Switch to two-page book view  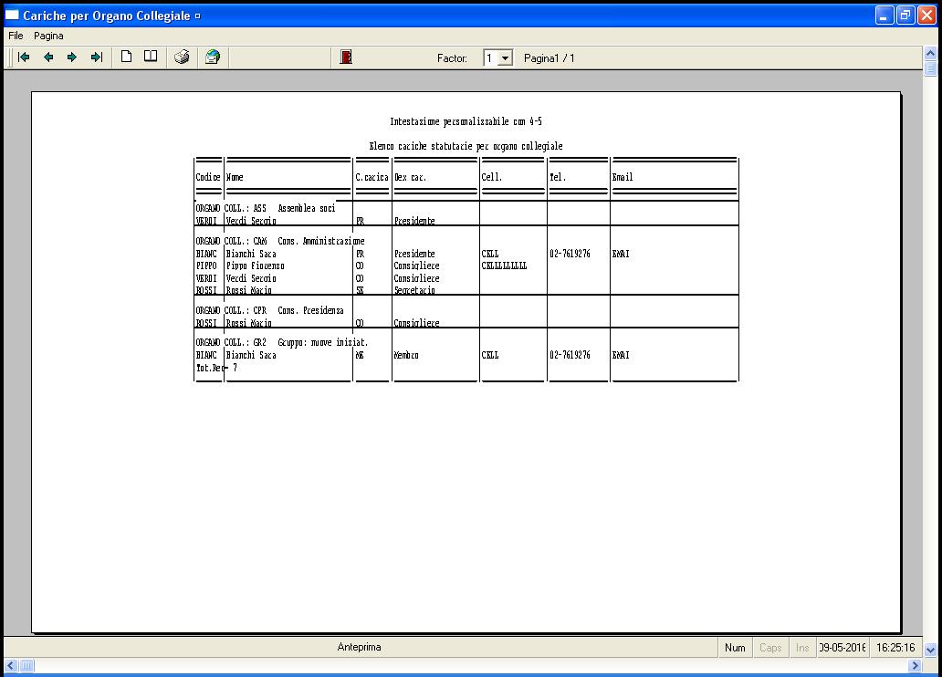[x=151, y=57]
